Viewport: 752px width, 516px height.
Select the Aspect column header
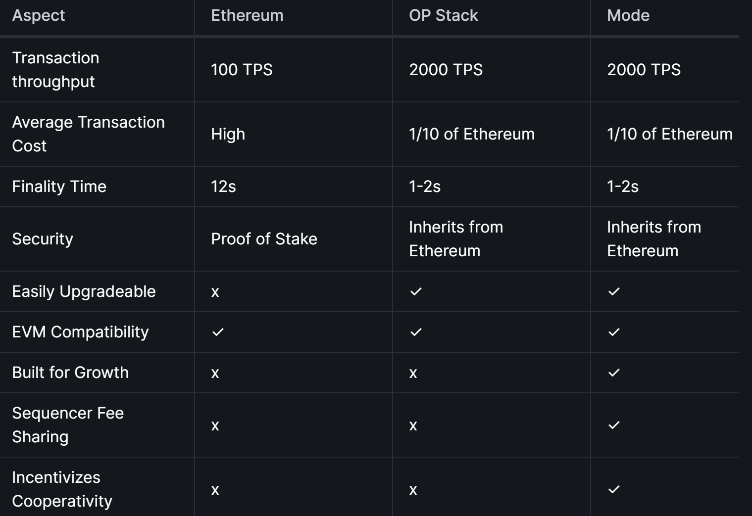tap(39, 15)
